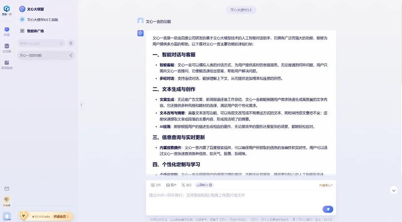Click the bold 多轮对话 bullet label
Screen dimensions: 402x222
point(167,79)
